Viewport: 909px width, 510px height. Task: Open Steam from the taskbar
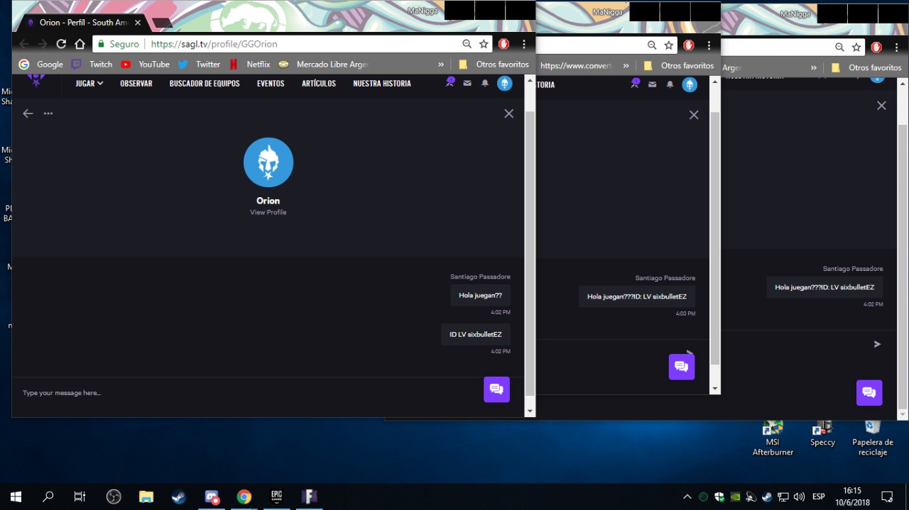point(179,497)
